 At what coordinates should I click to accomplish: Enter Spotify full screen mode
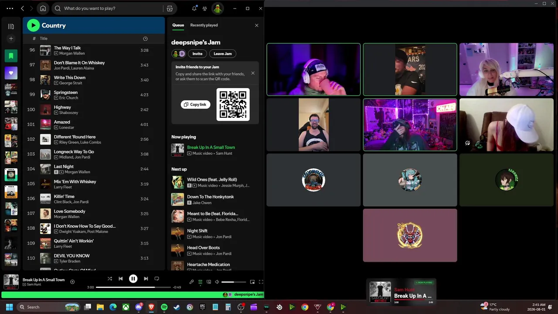point(261,282)
